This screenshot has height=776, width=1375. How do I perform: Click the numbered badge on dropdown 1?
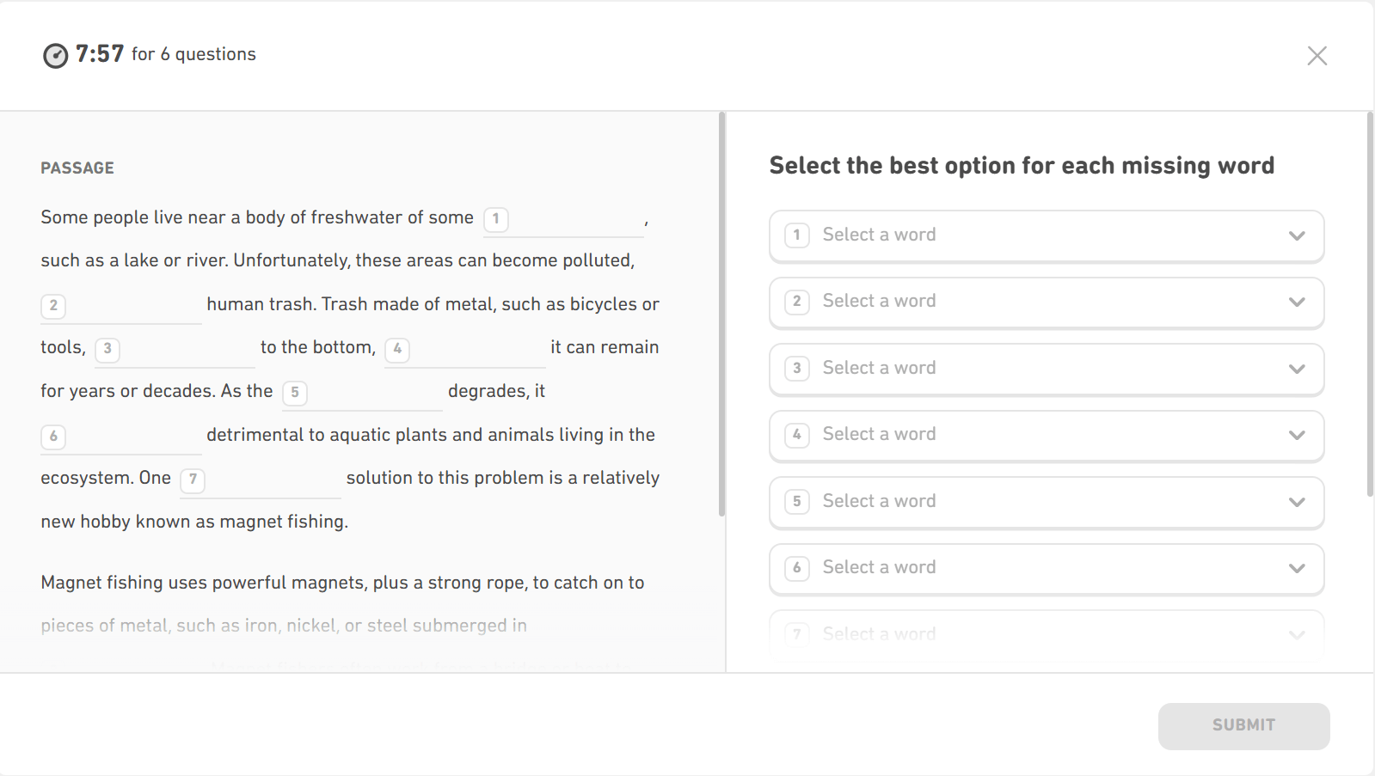[x=796, y=235]
